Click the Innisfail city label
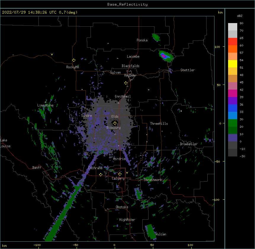Viewport: 255px width, 249px height. click(123, 96)
